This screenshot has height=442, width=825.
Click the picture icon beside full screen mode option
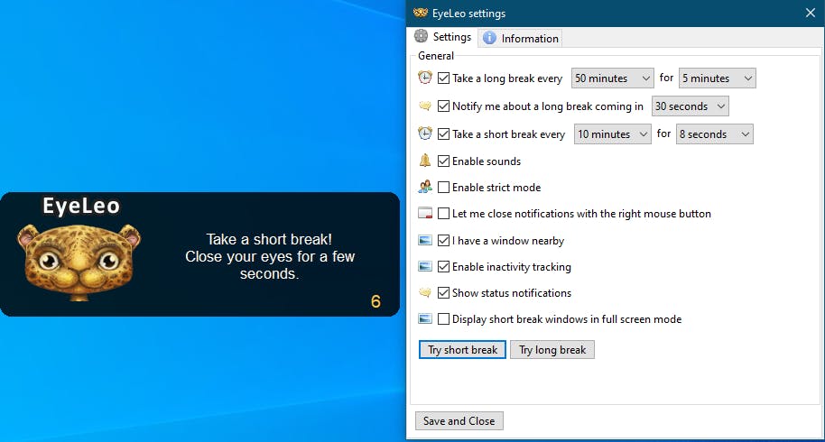coord(425,318)
